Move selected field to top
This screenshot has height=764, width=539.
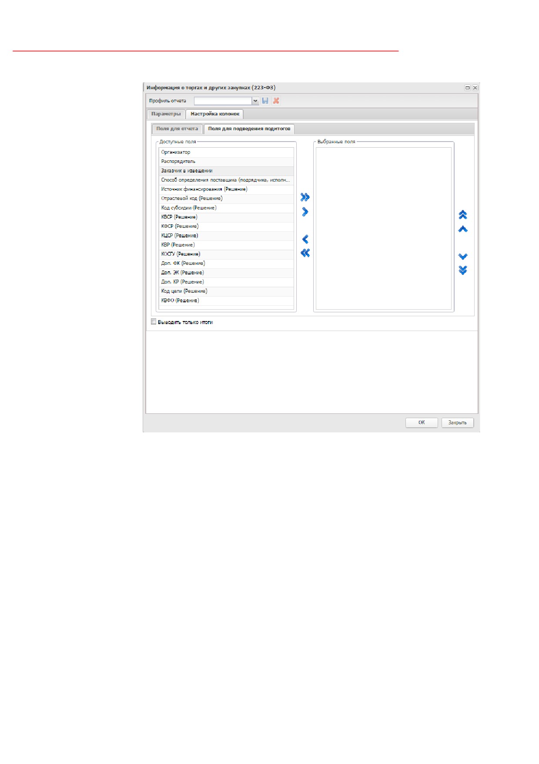(463, 215)
